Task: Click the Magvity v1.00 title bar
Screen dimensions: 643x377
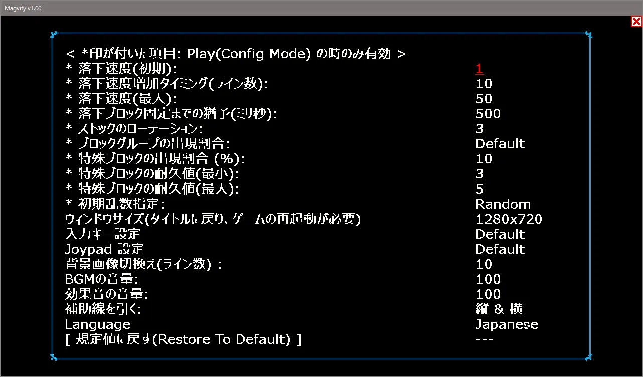Action: (x=321, y=8)
